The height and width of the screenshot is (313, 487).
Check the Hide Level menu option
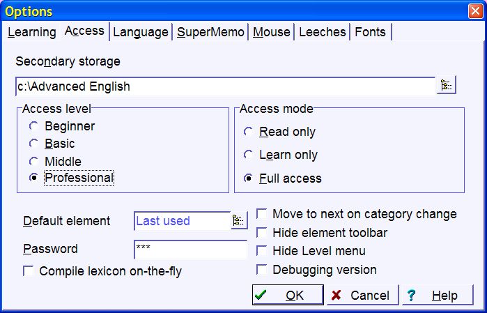(262, 251)
